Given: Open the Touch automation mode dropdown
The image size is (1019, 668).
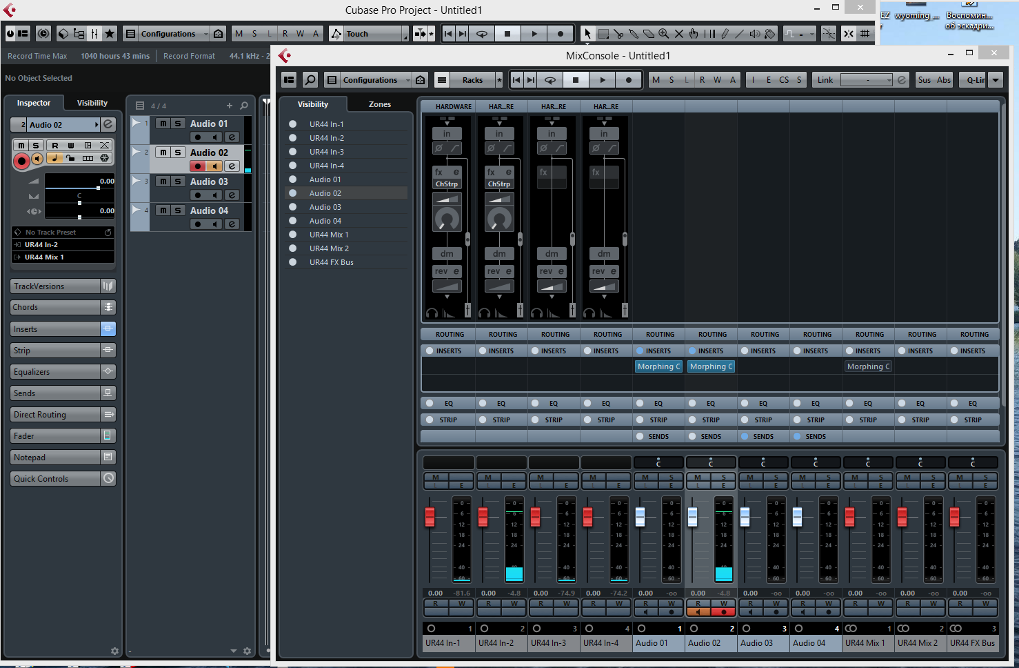Looking at the screenshot, I should [375, 34].
